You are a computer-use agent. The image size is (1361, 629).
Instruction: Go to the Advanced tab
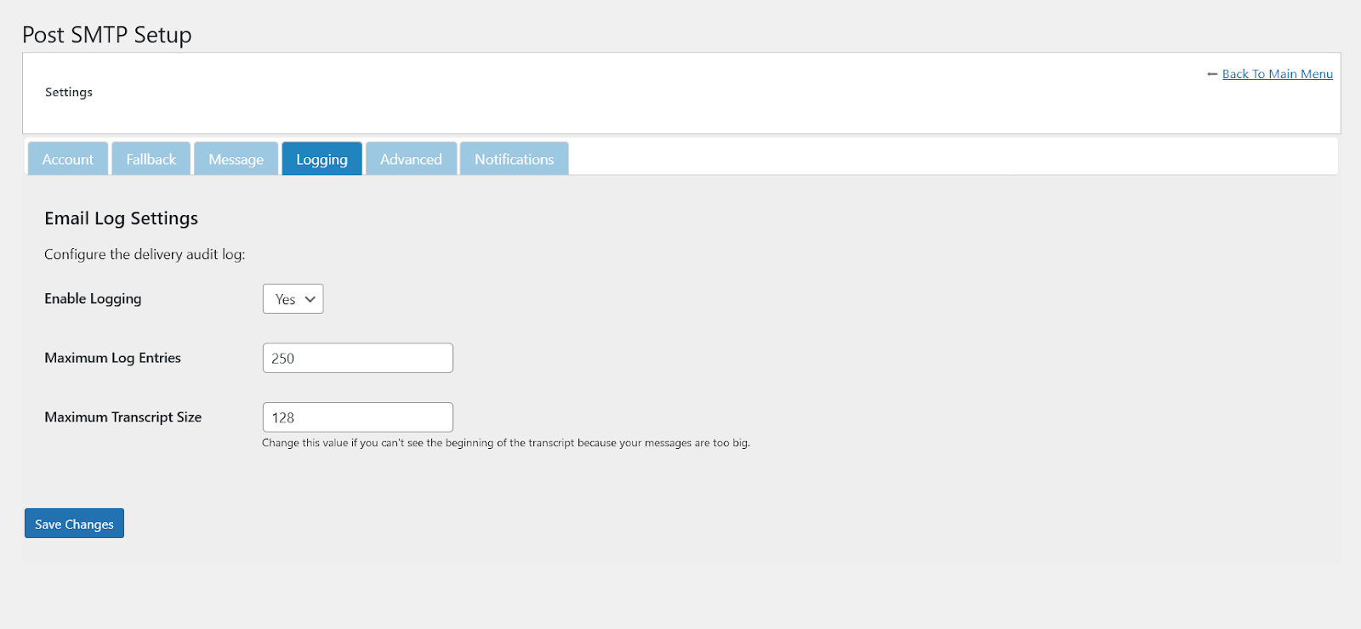pos(411,159)
